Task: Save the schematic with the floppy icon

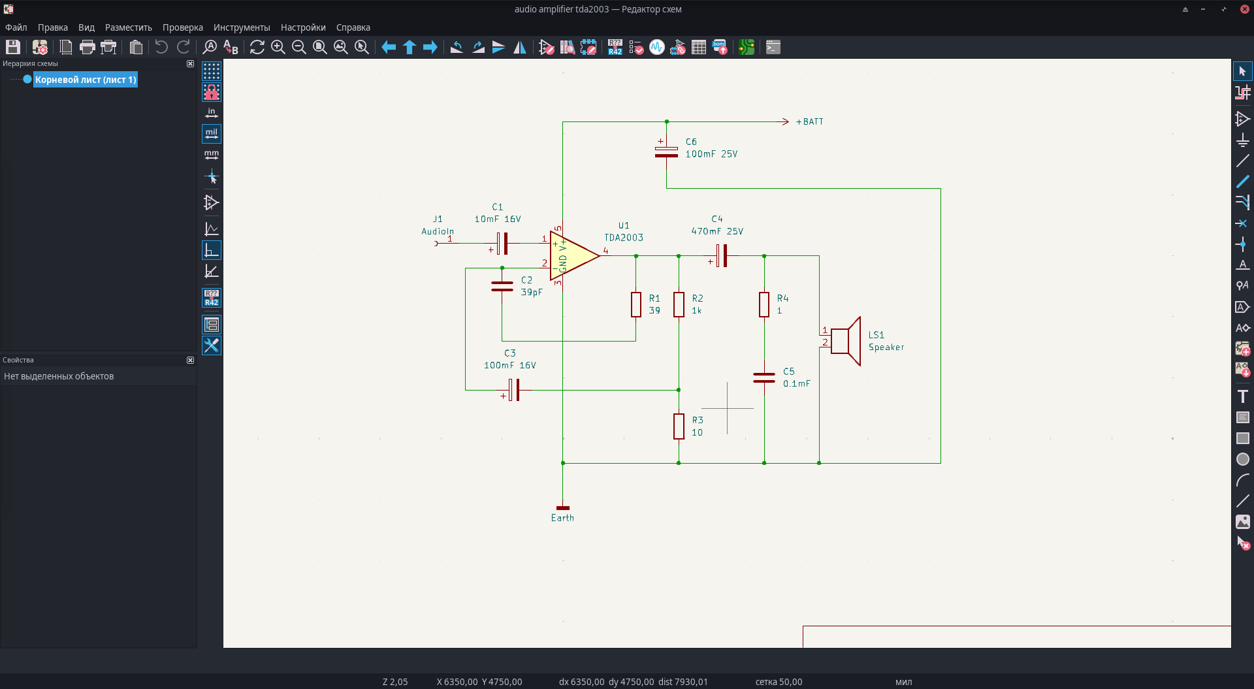Action: pyautogui.click(x=13, y=47)
